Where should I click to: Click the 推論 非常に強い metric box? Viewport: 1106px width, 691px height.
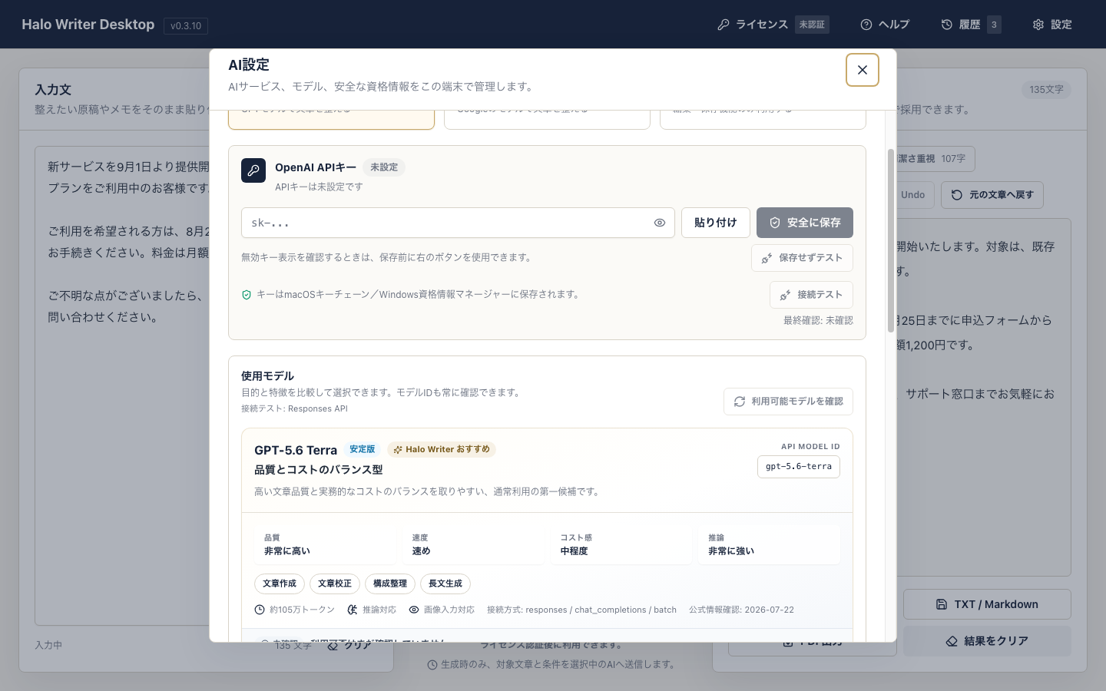coord(769,545)
